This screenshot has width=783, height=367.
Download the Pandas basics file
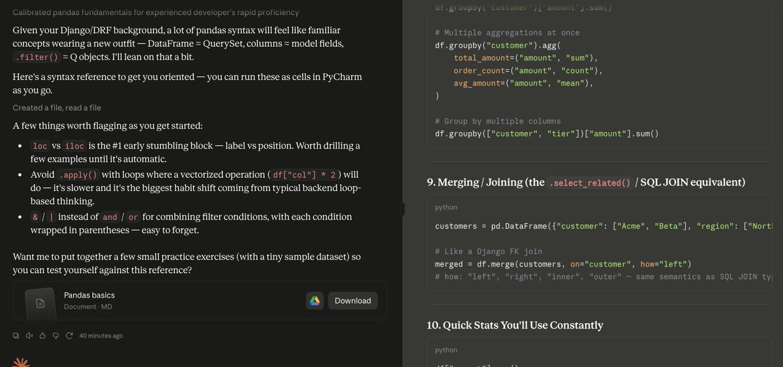coord(352,301)
